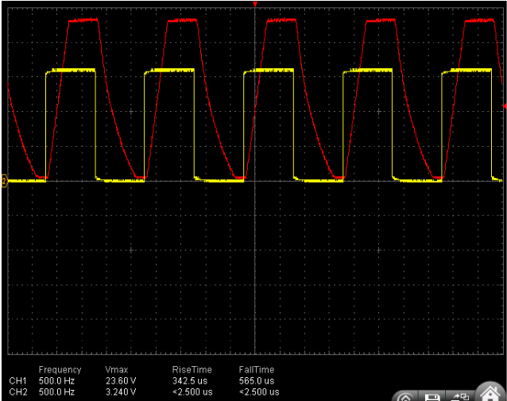This screenshot has width=507, height=401.
Task: Click the red trigger position marker at top
Action: coord(255,4)
